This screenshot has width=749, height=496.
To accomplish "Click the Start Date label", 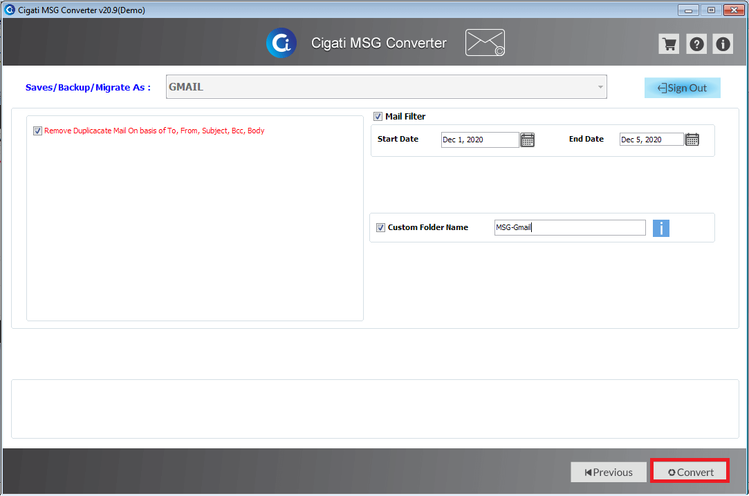I will click(398, 139).
